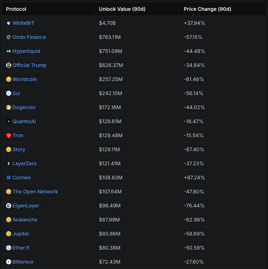Image resolution: width=268 pixels, height=269 pixels.
Task: Click the Hyperliquid logo icon
Action: pos(9,51)
